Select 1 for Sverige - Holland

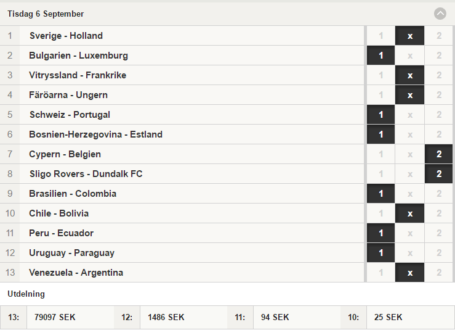tap(381, 36)
